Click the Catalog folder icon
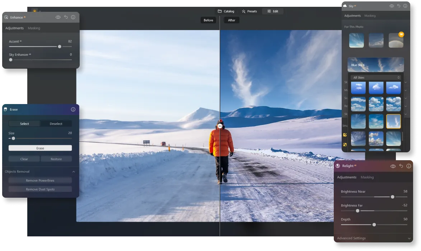This screenshot has height=251, width=421. [x=220, y=11]
